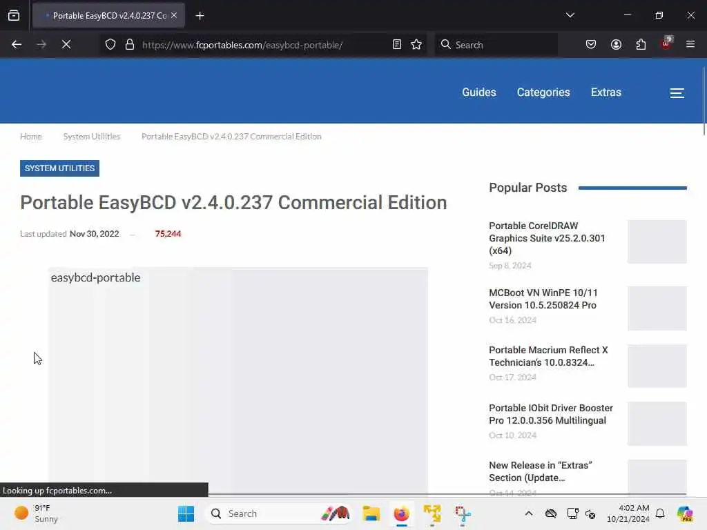Open the Copilot preview icon

[x=685, y=513]
